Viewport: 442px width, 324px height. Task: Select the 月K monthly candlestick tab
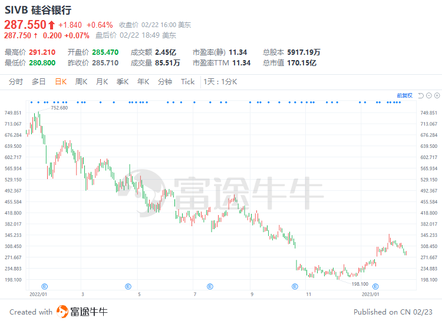point(102,82)
